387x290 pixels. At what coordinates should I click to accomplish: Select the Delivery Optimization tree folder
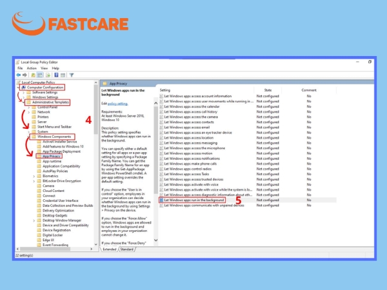click(58, 211)
